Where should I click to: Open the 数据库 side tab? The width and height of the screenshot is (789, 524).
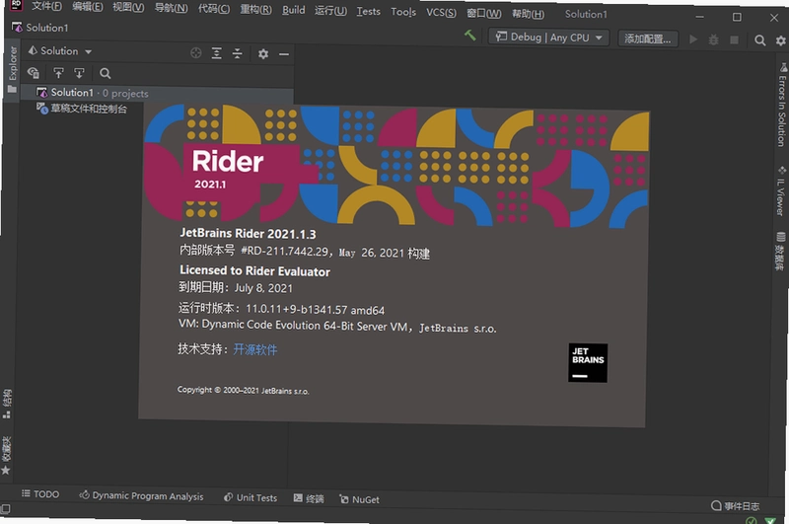pyautogui.click(x=779, y=252)
